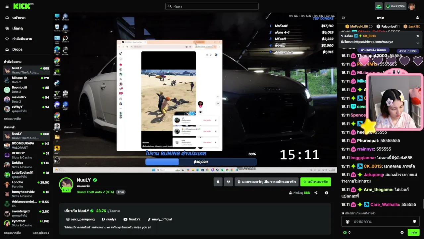Focus the ค้นหา search field
This screenshot has height=239, width=424.
(212, 6)
